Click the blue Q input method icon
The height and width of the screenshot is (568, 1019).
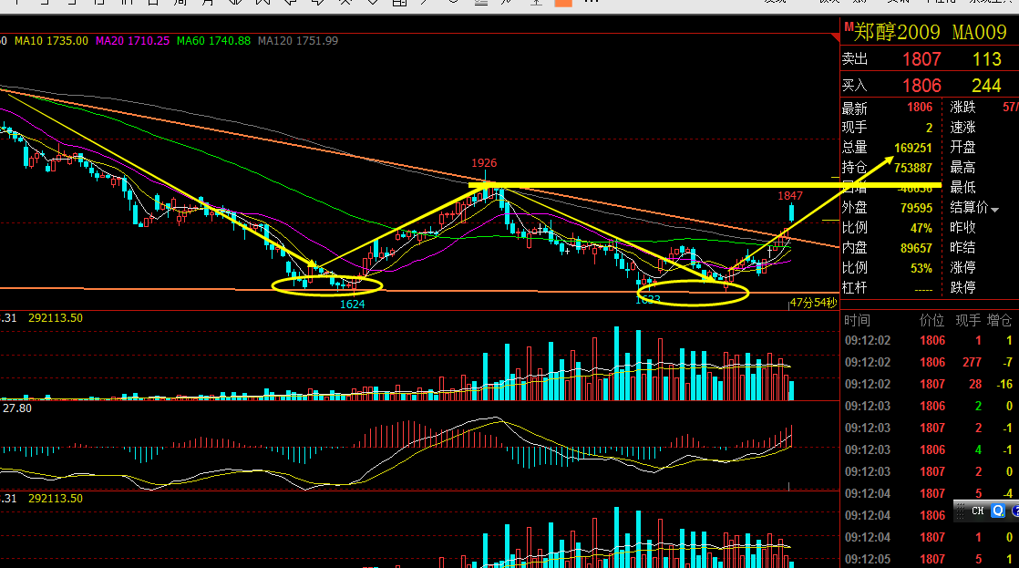coord(998,511)
